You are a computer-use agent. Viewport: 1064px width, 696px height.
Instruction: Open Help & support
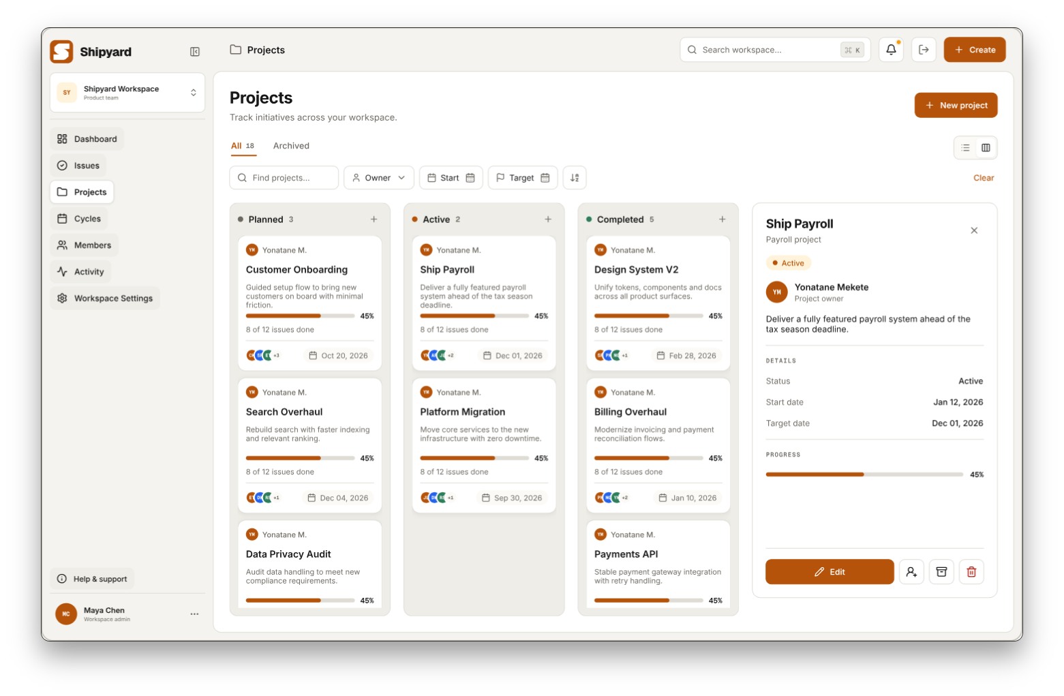(93, 579)
